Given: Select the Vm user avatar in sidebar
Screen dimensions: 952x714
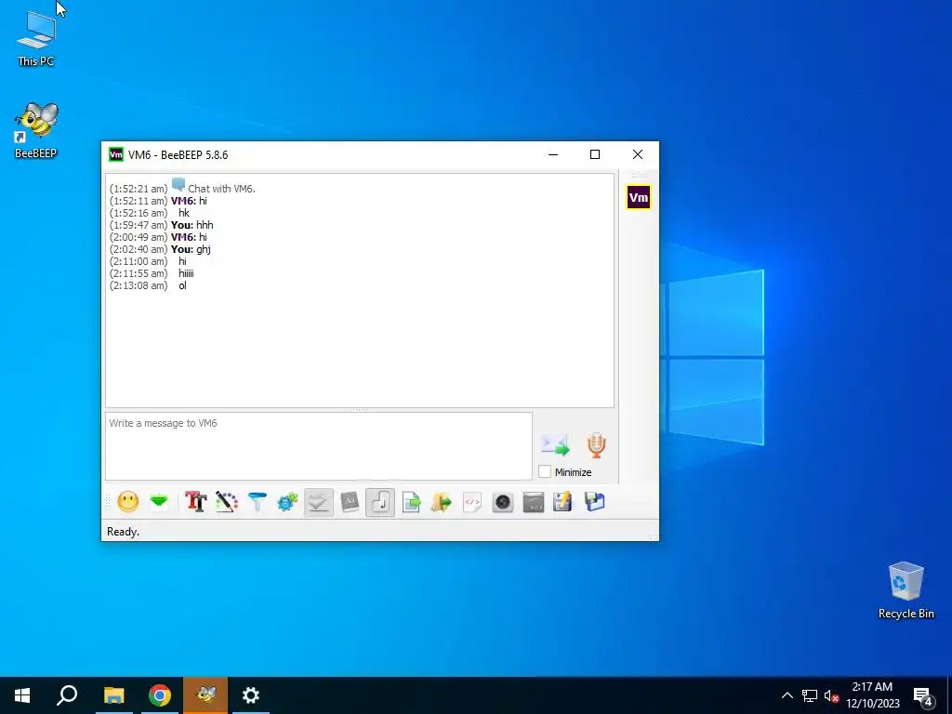Looking at the screenshot, I should 638,197.
